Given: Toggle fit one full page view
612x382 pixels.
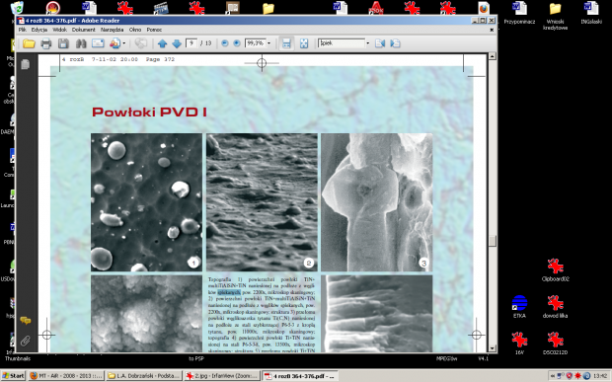Looking at the screenshot, I should (304, 43).
